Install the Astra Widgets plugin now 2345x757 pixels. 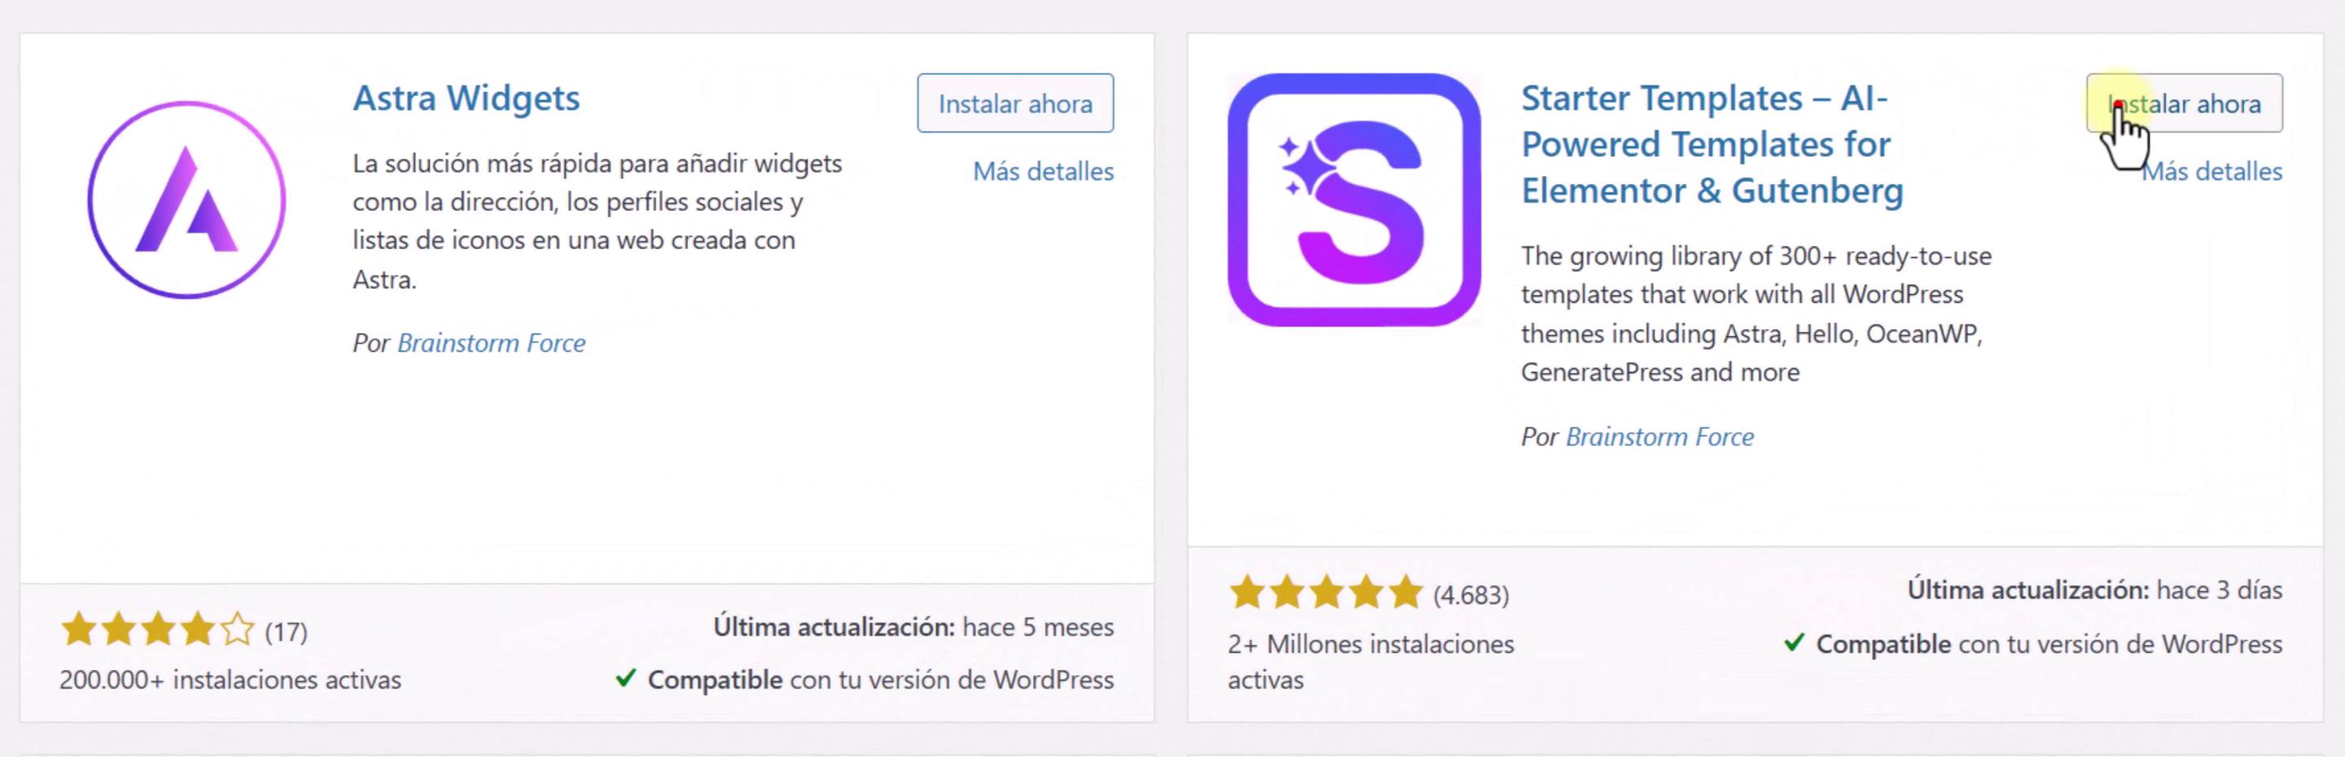[x=1014, y=103]
